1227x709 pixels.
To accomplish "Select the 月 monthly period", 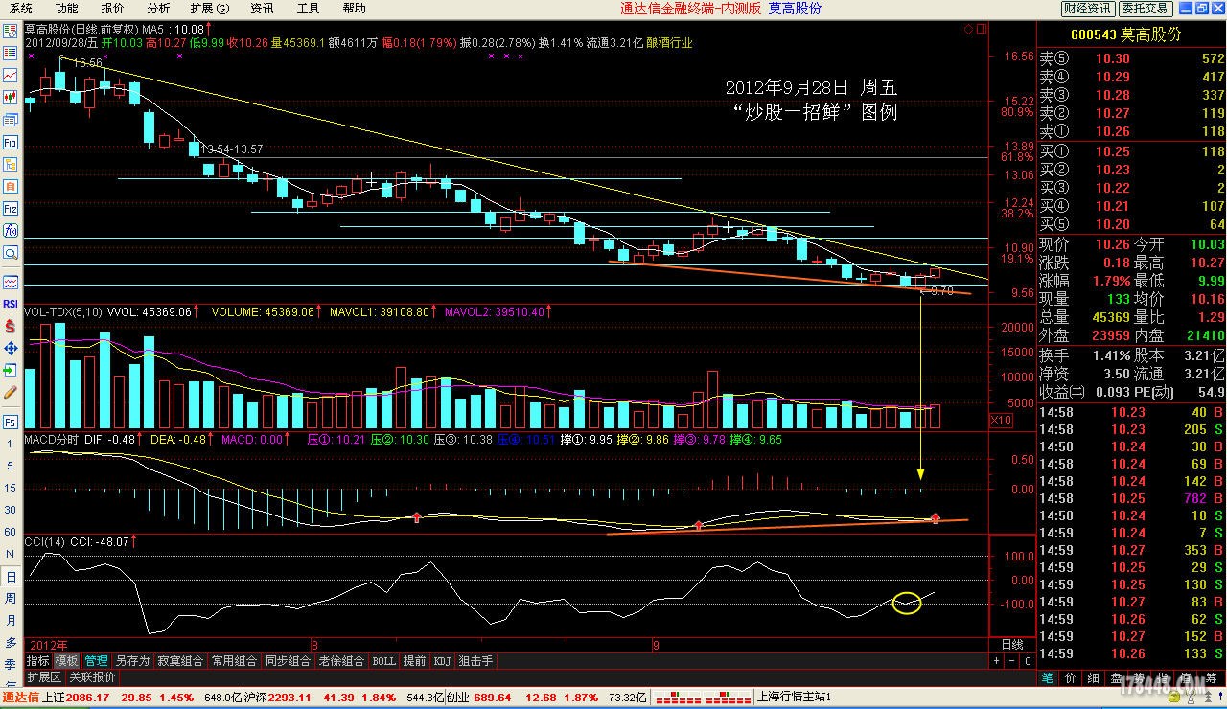I will pos(11,620).
